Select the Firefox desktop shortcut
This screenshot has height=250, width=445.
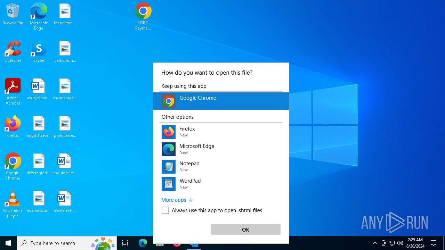13,127
